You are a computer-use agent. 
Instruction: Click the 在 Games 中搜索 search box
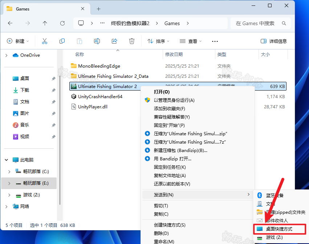click(260, 23)
